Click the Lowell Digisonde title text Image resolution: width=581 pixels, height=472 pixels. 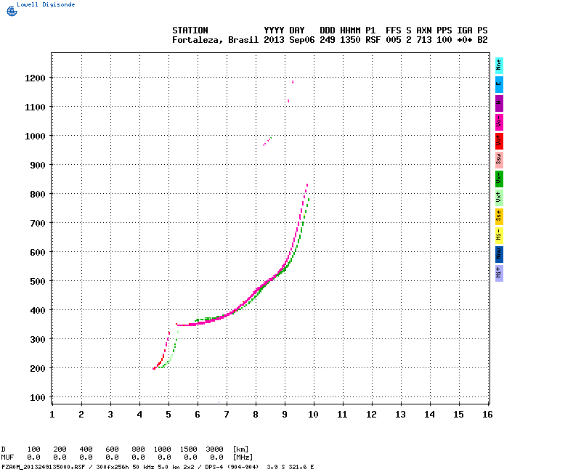tap(46, 4)
